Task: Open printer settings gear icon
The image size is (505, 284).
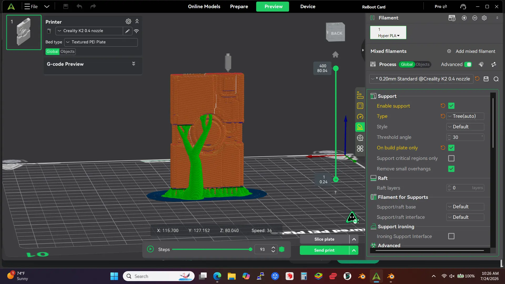Action: (x=128, y=21)
